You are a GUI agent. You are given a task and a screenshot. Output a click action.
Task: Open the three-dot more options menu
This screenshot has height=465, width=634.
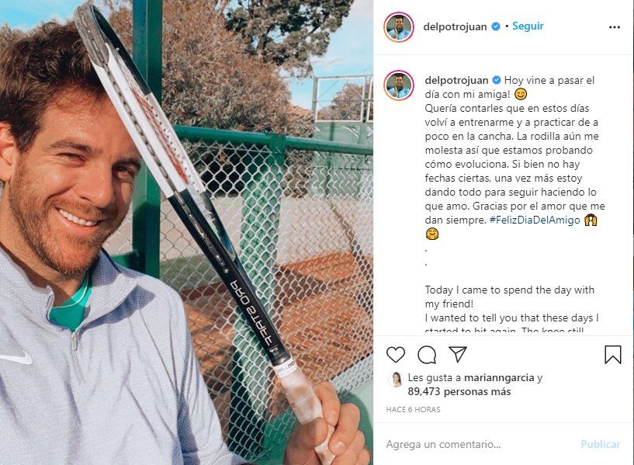click(x=614, y=27)
